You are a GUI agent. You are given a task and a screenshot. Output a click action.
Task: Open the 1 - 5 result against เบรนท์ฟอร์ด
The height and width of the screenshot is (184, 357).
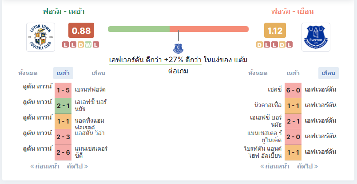coord(63,90)
